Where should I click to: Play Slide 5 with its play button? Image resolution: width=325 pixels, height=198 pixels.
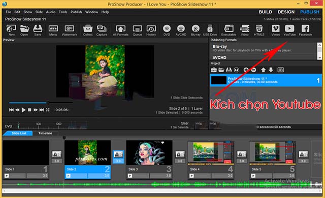[x=253, y=176]
